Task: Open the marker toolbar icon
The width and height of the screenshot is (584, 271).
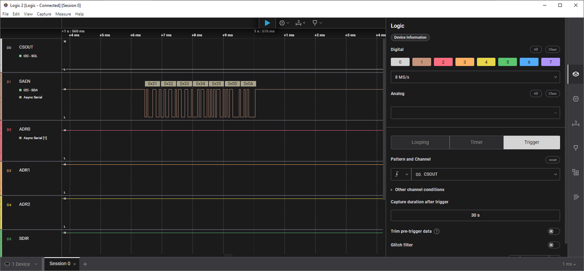Action: pos(315,23)
